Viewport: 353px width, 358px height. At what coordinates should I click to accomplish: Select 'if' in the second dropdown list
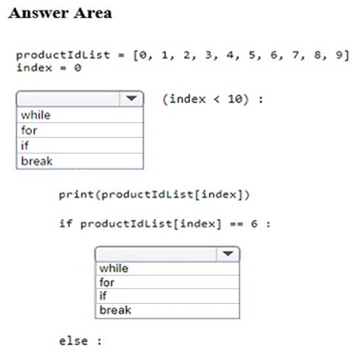(x=167, y=296)
